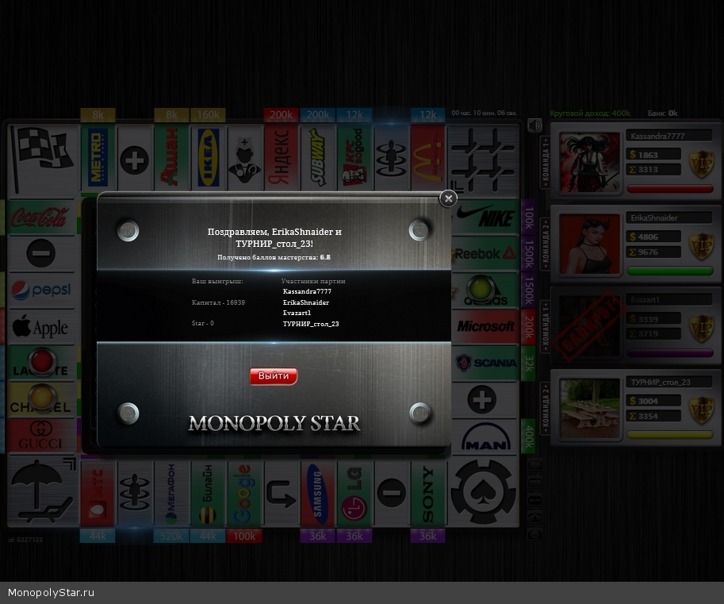
Task: Click the Apple property cell
Action: click(x=41, y=327)
